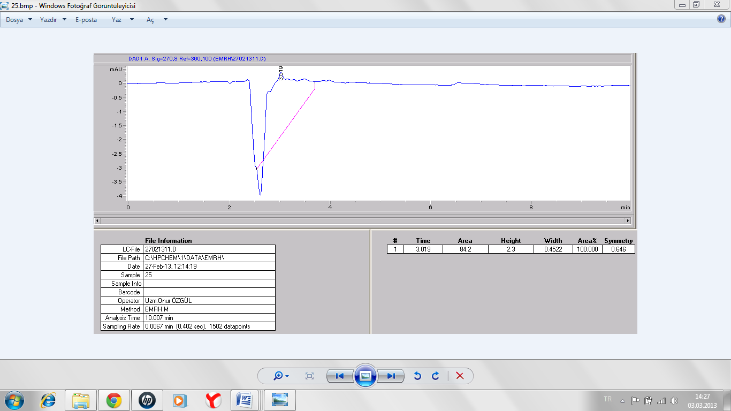The height and width of the screenshot is (411, 731).
Task: Go to the next image
Action: [x=391, y=376]
